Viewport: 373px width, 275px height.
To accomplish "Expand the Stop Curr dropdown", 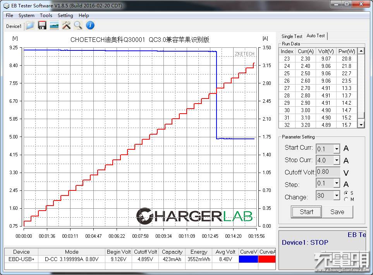I will (337, 160).
